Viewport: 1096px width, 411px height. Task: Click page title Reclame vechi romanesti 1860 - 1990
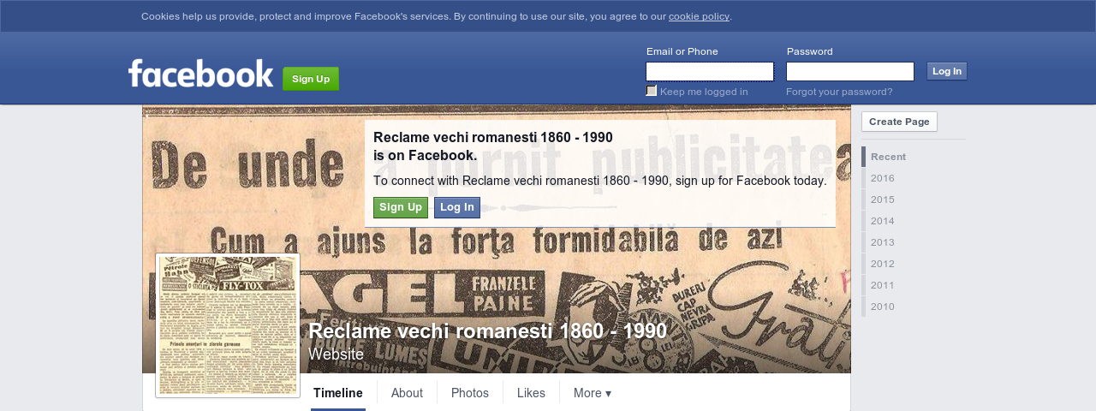(487, 331)
